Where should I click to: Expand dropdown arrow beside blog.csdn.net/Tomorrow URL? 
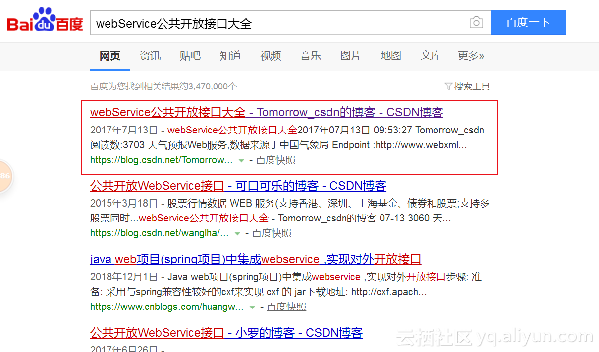[241, 160]
